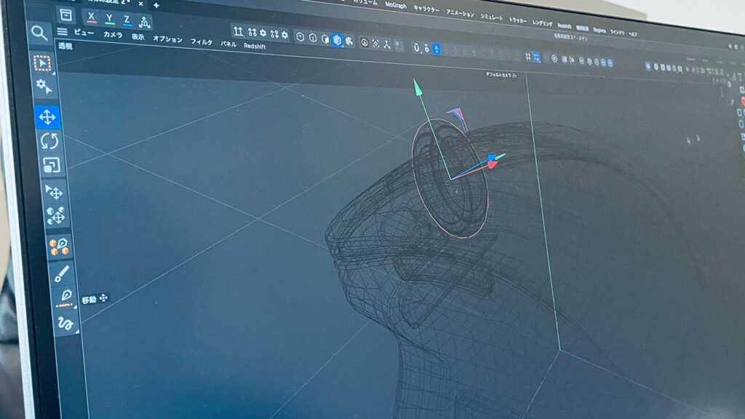Image resolution: width=745 pixels, height=419 pixels.
Task: Open the シミュレート menu
Action: coord(491,17)
